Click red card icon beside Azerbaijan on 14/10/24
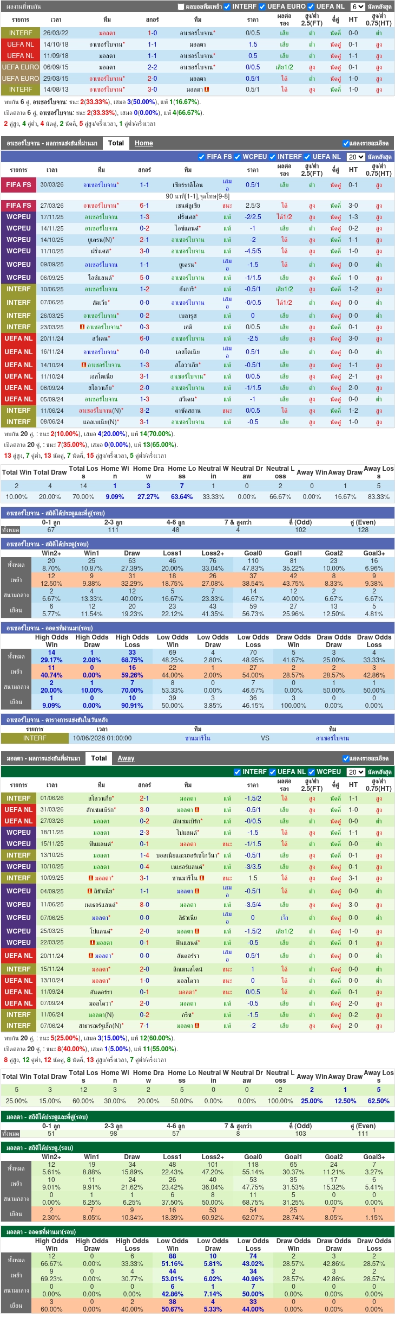 [84, 365]
